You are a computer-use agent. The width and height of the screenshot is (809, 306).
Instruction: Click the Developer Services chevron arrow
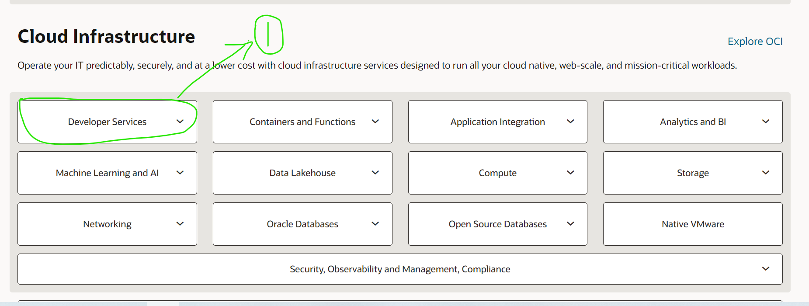(x=180, y=122)
